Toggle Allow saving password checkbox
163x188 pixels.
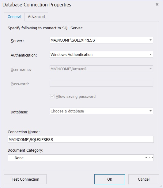[x=52, y=96]
